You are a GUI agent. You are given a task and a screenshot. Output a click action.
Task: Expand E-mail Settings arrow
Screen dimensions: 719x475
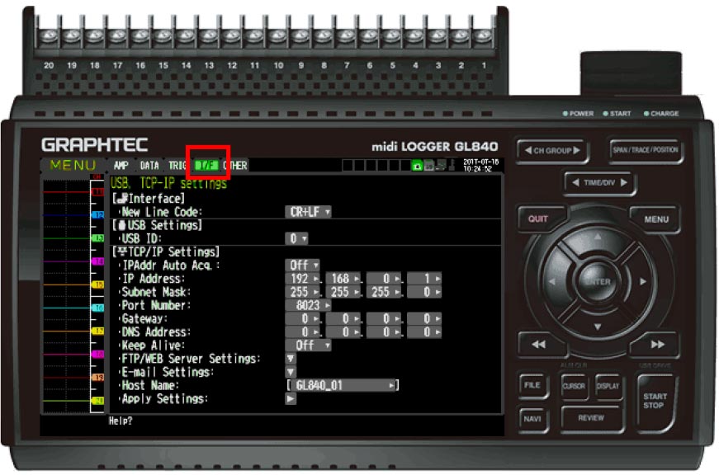coord(291,372)
